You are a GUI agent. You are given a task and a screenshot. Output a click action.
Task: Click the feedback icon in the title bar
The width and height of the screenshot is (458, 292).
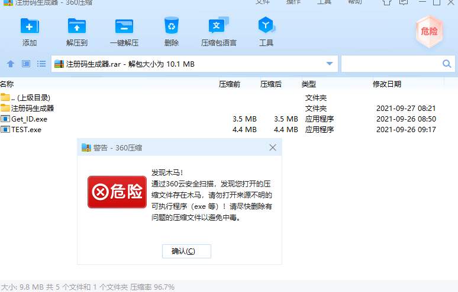[x=404, y=2]
